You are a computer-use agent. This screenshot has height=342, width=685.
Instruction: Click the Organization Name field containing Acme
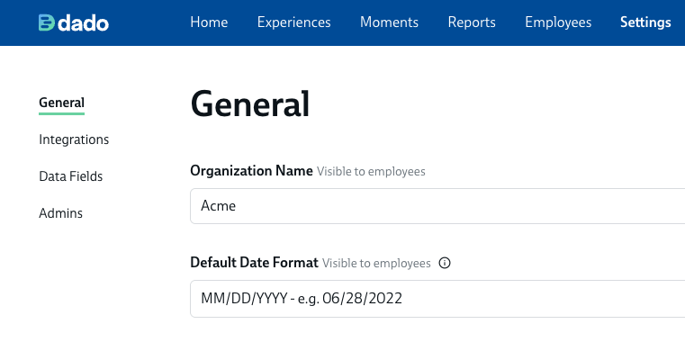point(437,206)
